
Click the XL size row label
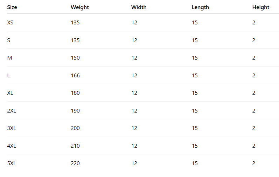10,93
